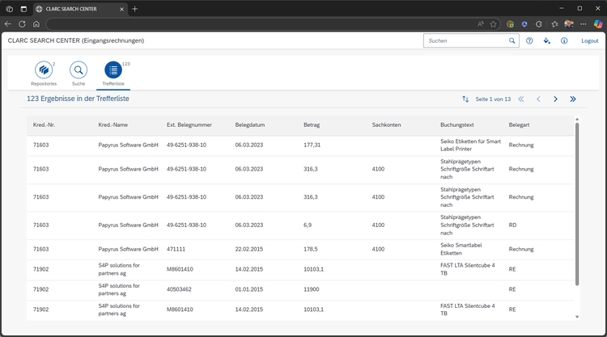
Task: Click 'Seite 1 von 13' page indicator
Action: (x=493, y=99)
